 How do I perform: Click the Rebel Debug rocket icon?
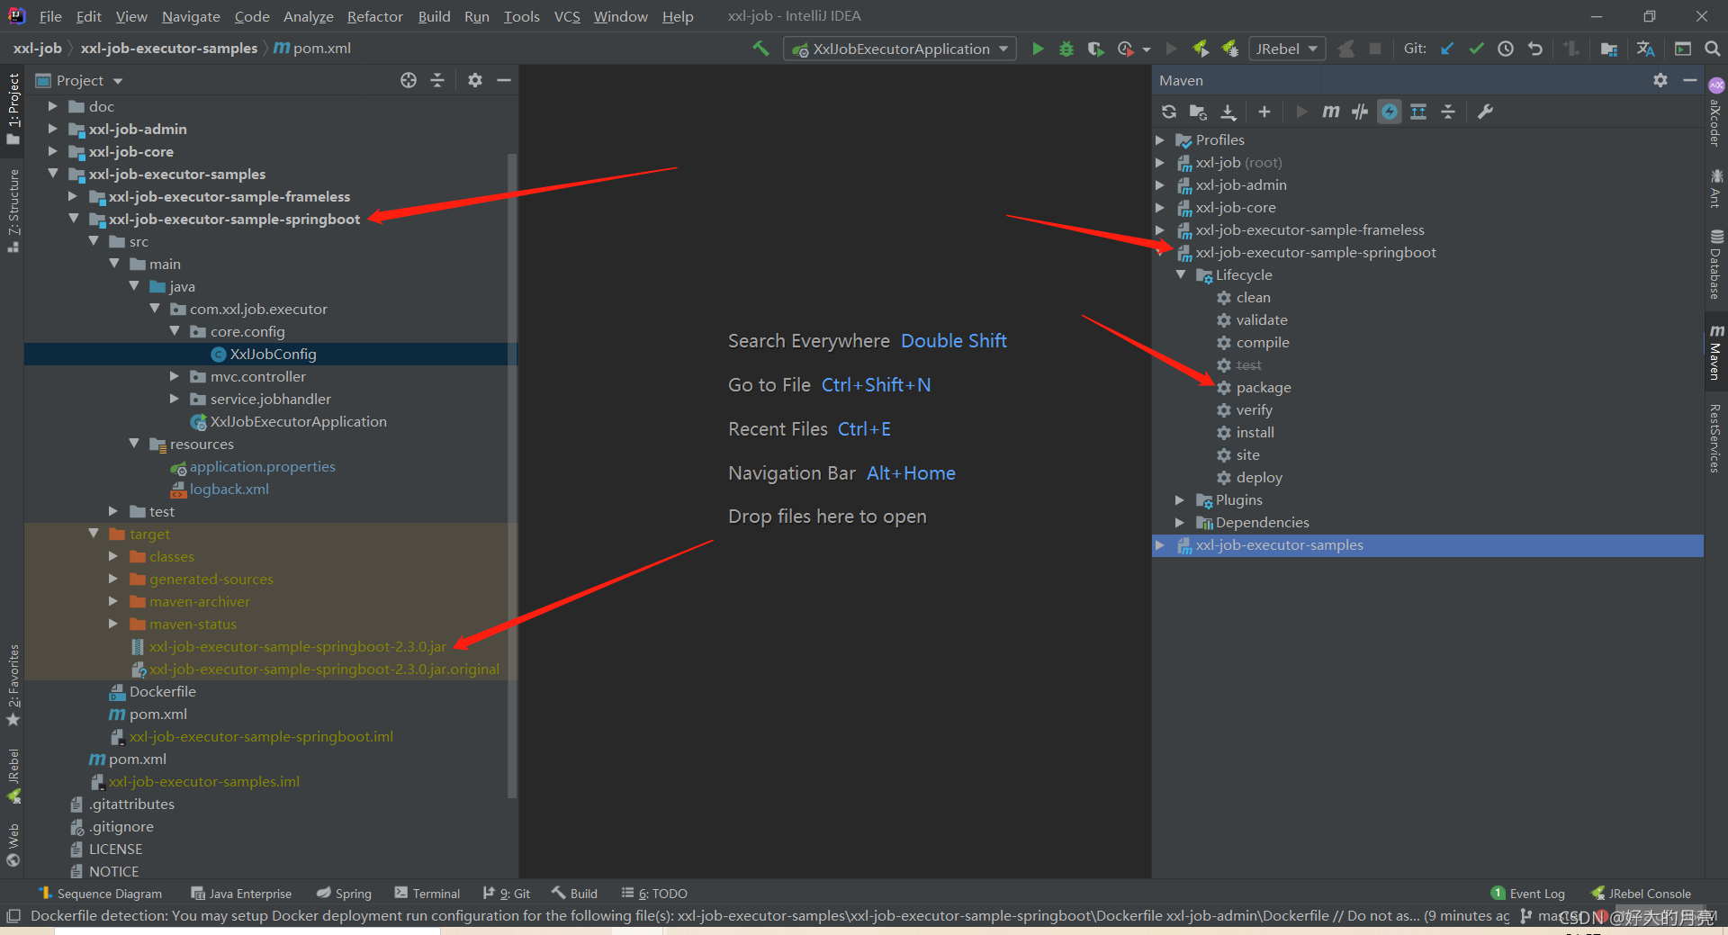click(x=1229, y=49)
